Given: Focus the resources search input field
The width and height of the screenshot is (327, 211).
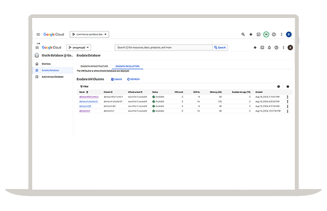Looking at the screenshot, I should click(x=163, y=47).
